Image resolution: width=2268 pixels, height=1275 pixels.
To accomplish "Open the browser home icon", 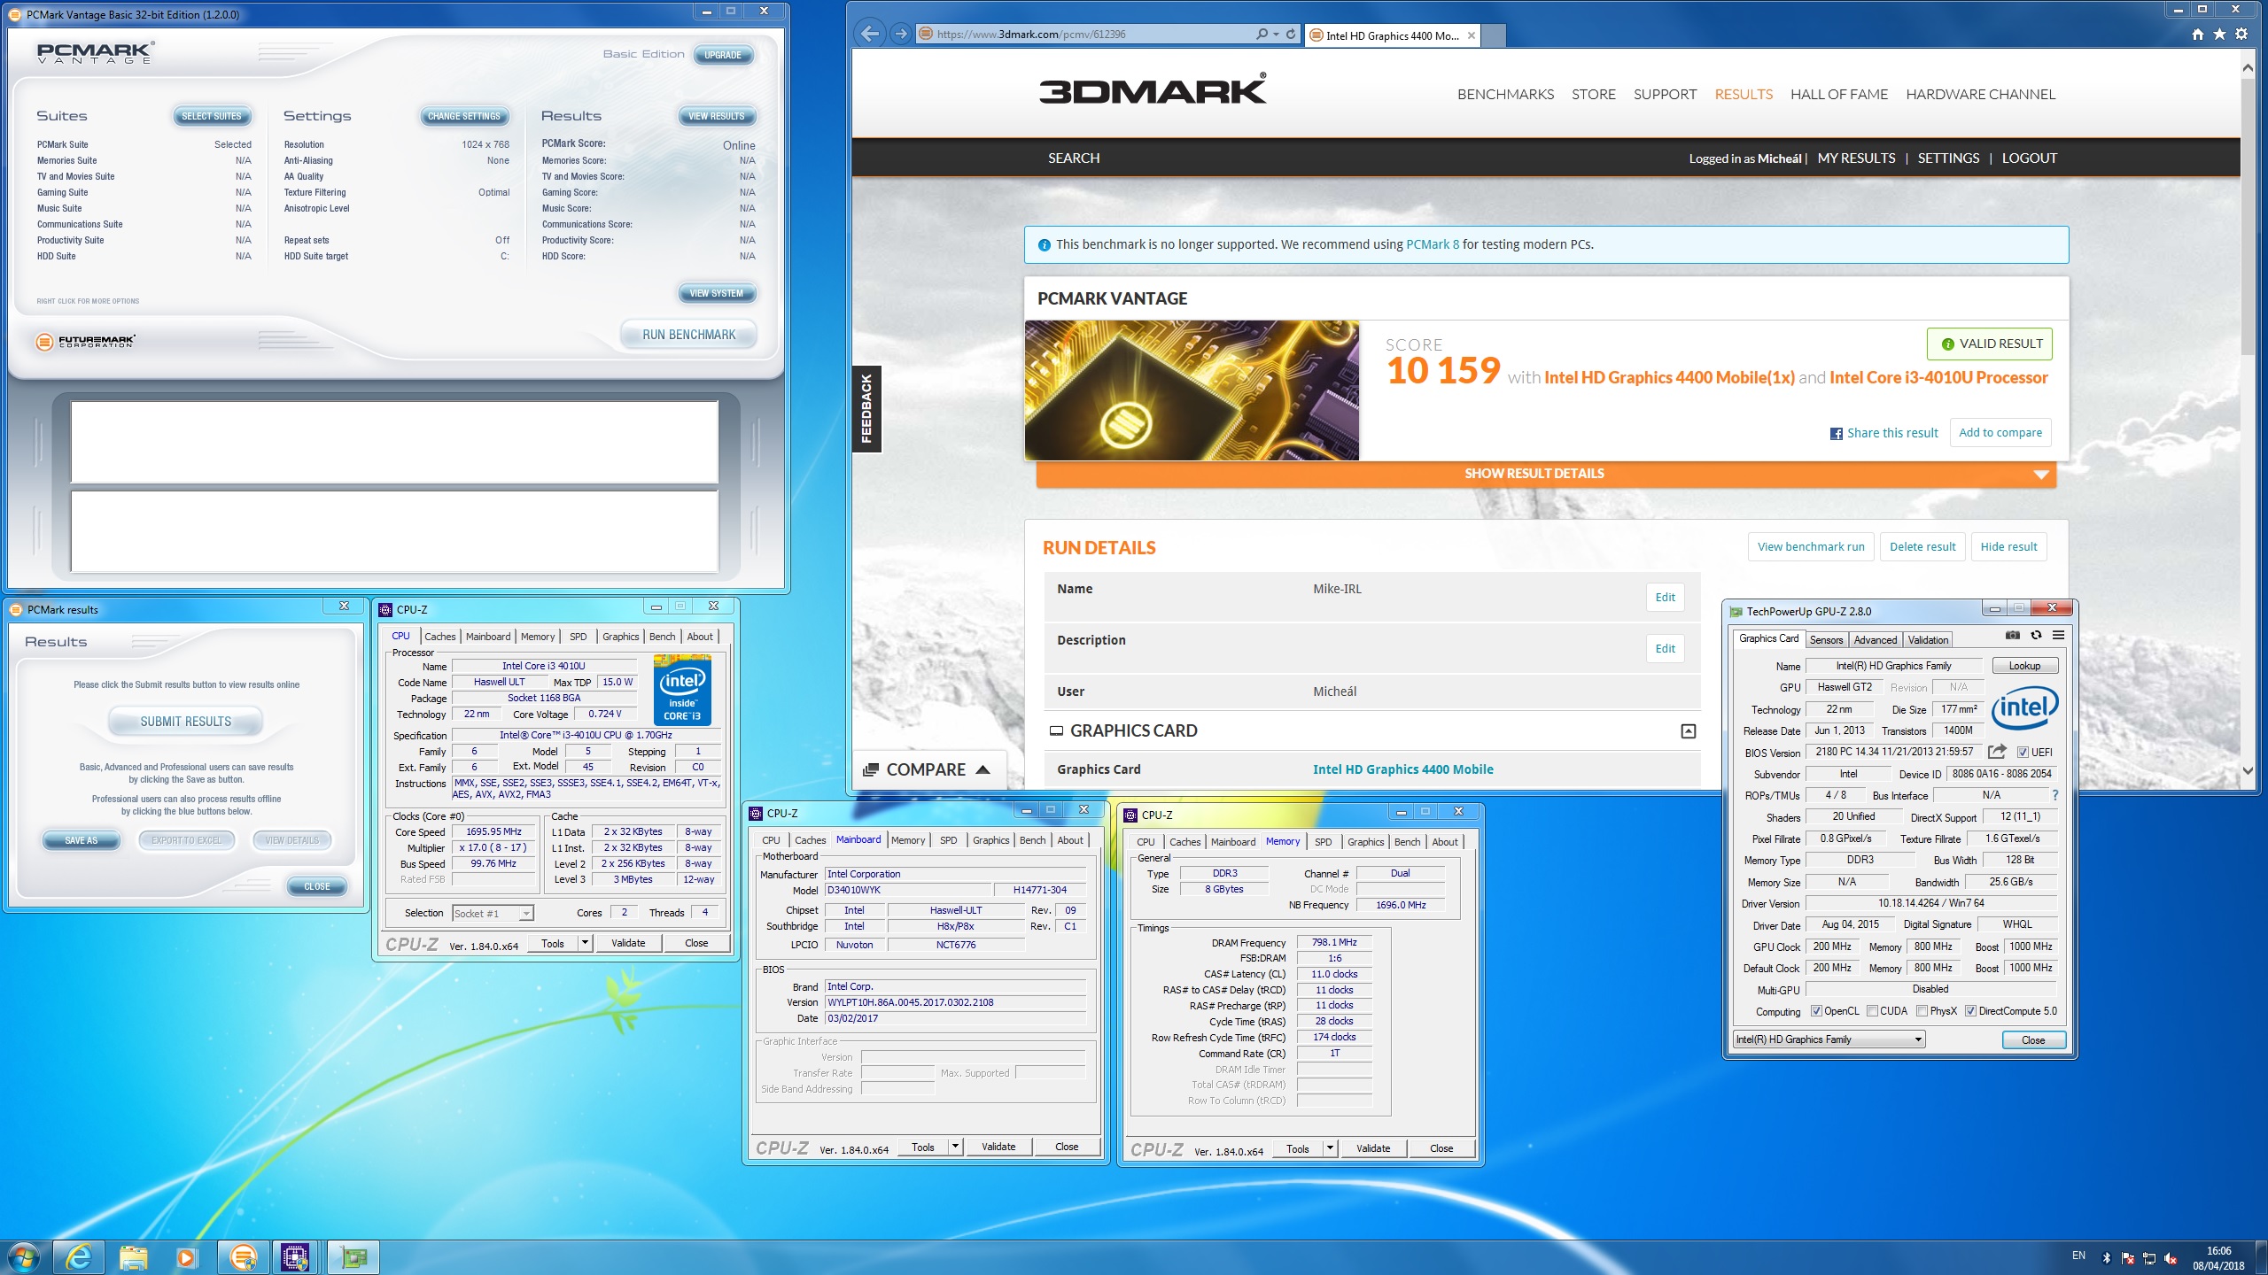I will click(x=2198, y=35).
